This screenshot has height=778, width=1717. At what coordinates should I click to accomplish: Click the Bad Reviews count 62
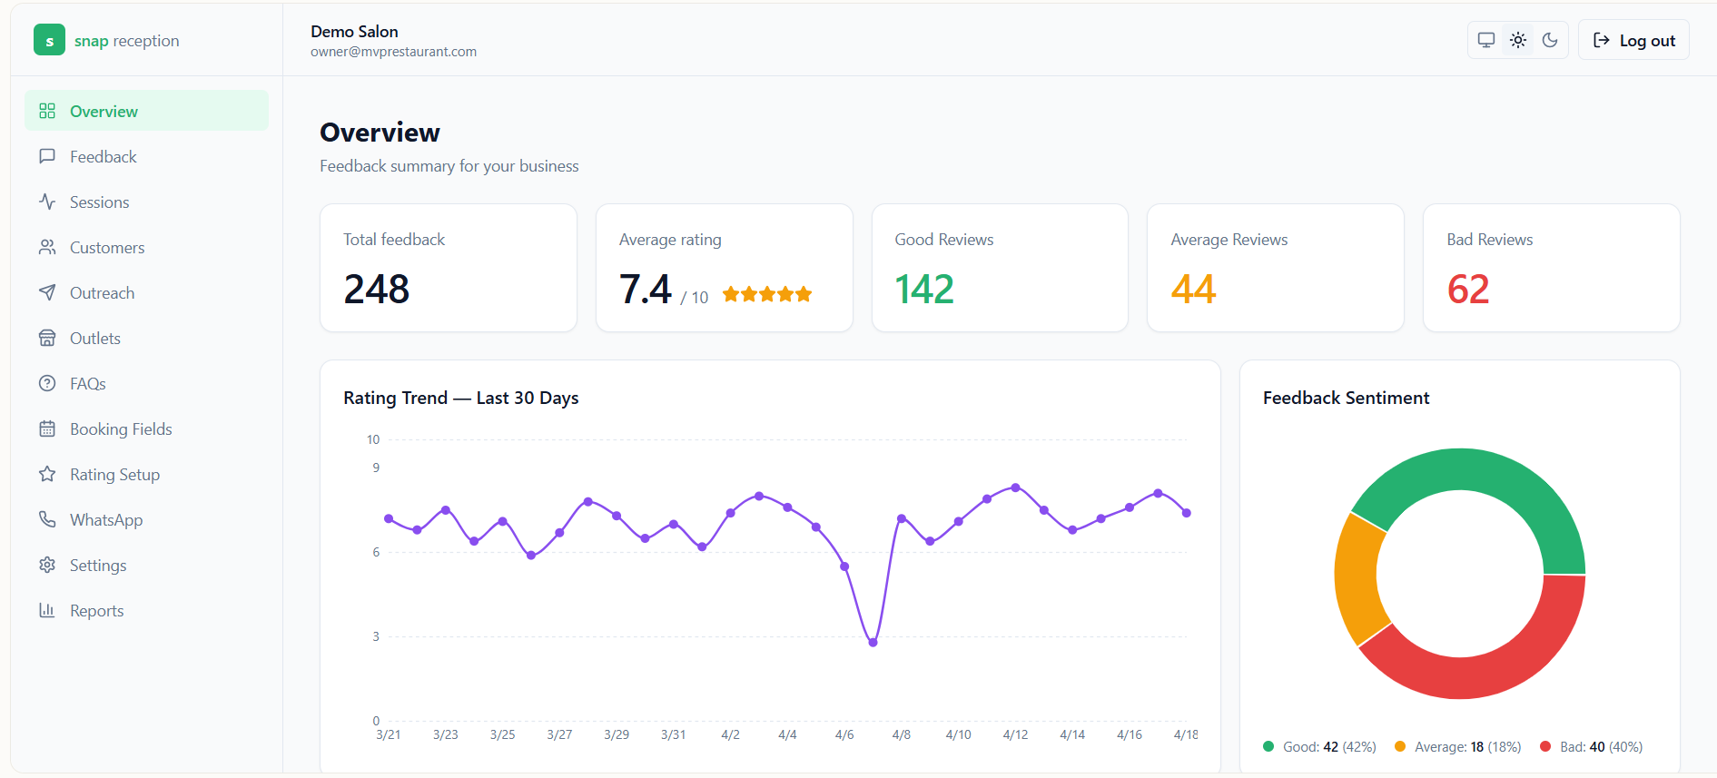1468,290
